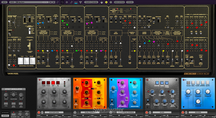
Task: Click the Save button
Action: pos(12,2)
